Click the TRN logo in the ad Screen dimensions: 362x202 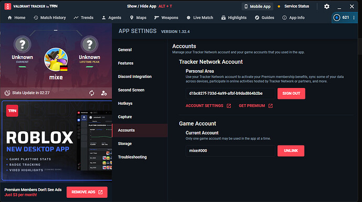coord(12,111)
